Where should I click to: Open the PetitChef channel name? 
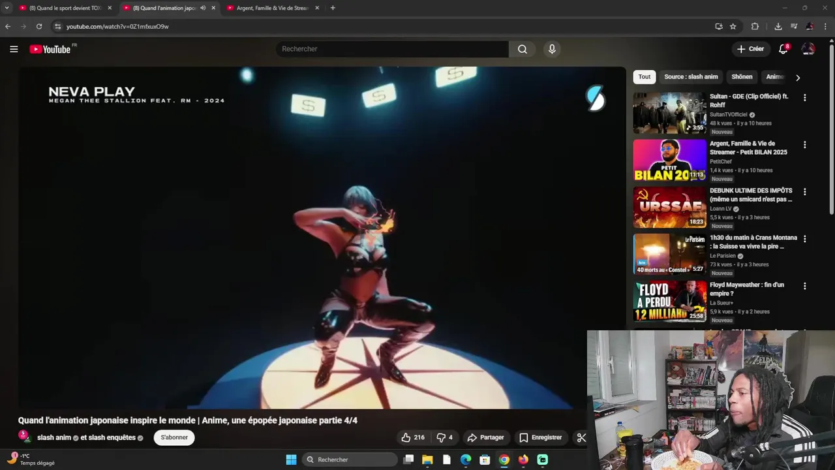(x=721, y=162)
